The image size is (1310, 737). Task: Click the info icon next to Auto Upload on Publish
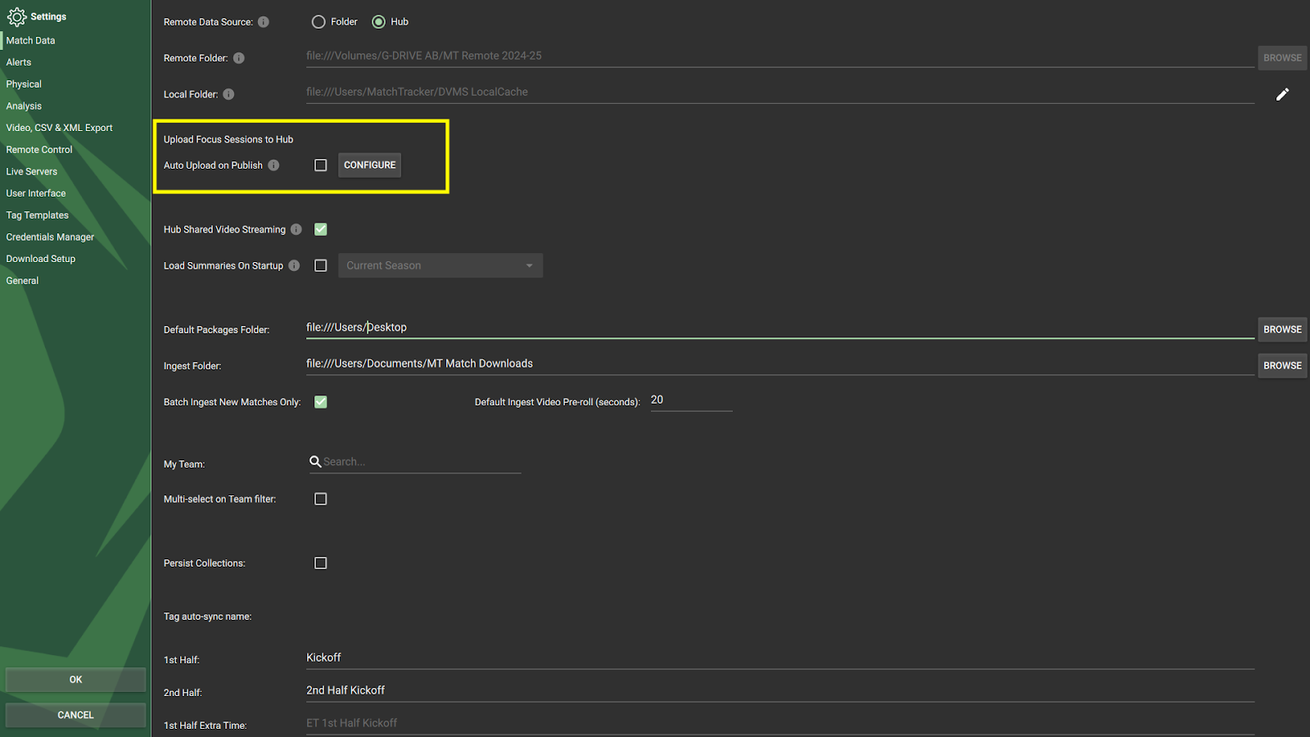point(273,165)
